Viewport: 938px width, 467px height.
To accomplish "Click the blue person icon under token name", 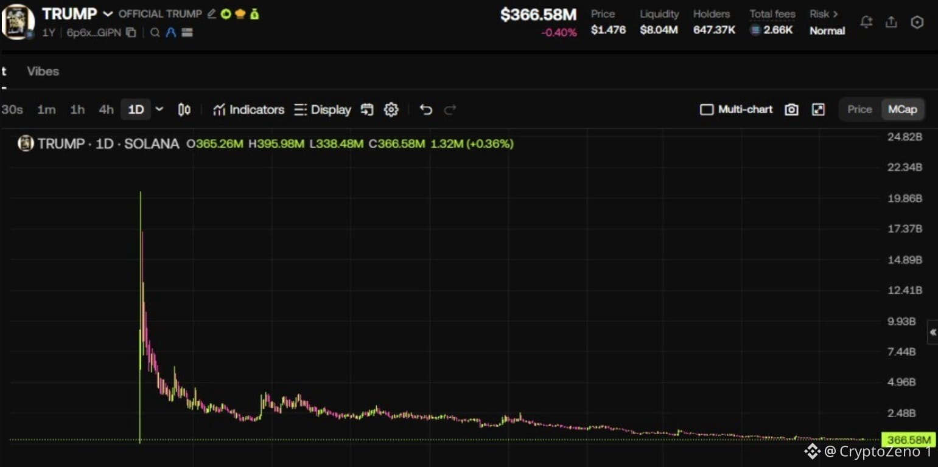I will pos(171,33).
